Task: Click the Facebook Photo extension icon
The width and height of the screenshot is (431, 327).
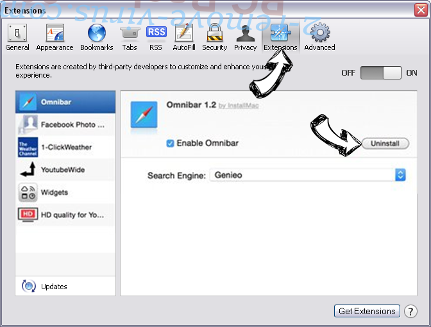Action: click(28, 124)
